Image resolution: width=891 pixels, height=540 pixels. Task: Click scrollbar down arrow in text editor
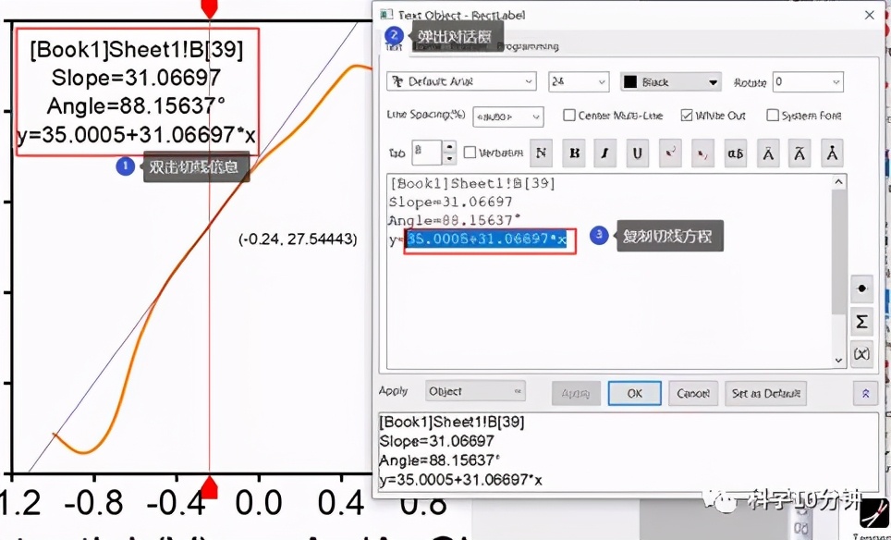tap(838, 361)
